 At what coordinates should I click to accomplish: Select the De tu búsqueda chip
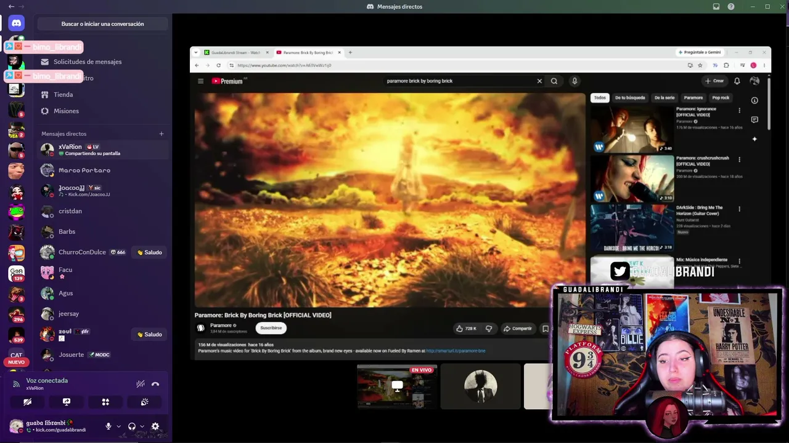click(x=630, y=98)
